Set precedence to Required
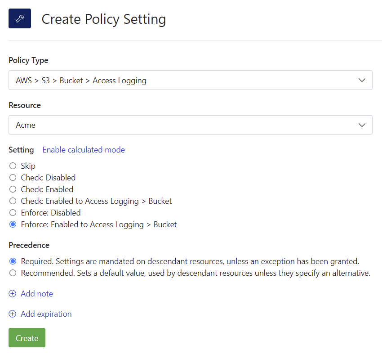This screenshot has height=359, width=382. [x=13, y=261]
